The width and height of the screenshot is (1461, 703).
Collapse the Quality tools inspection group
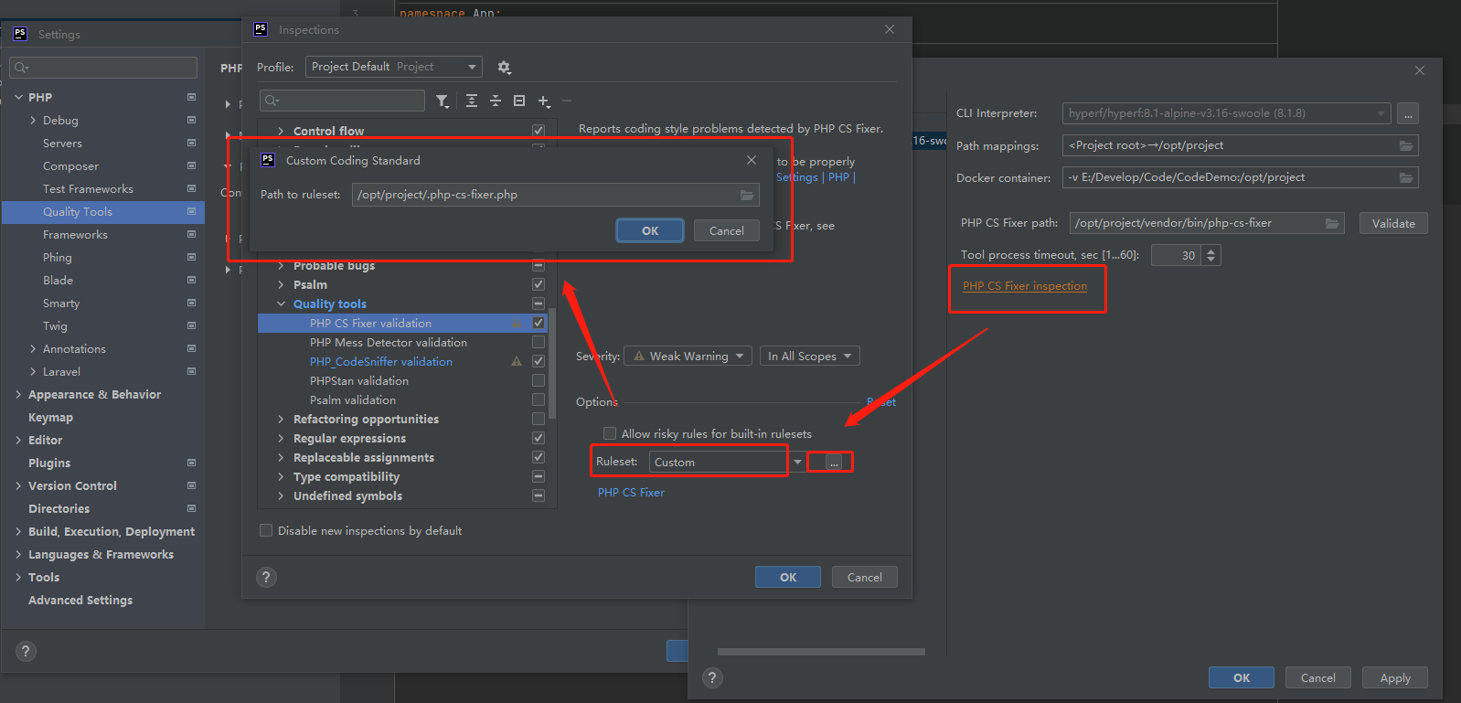[x=282, y=304]
